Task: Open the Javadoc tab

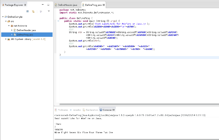Action: tap(75, 110)
